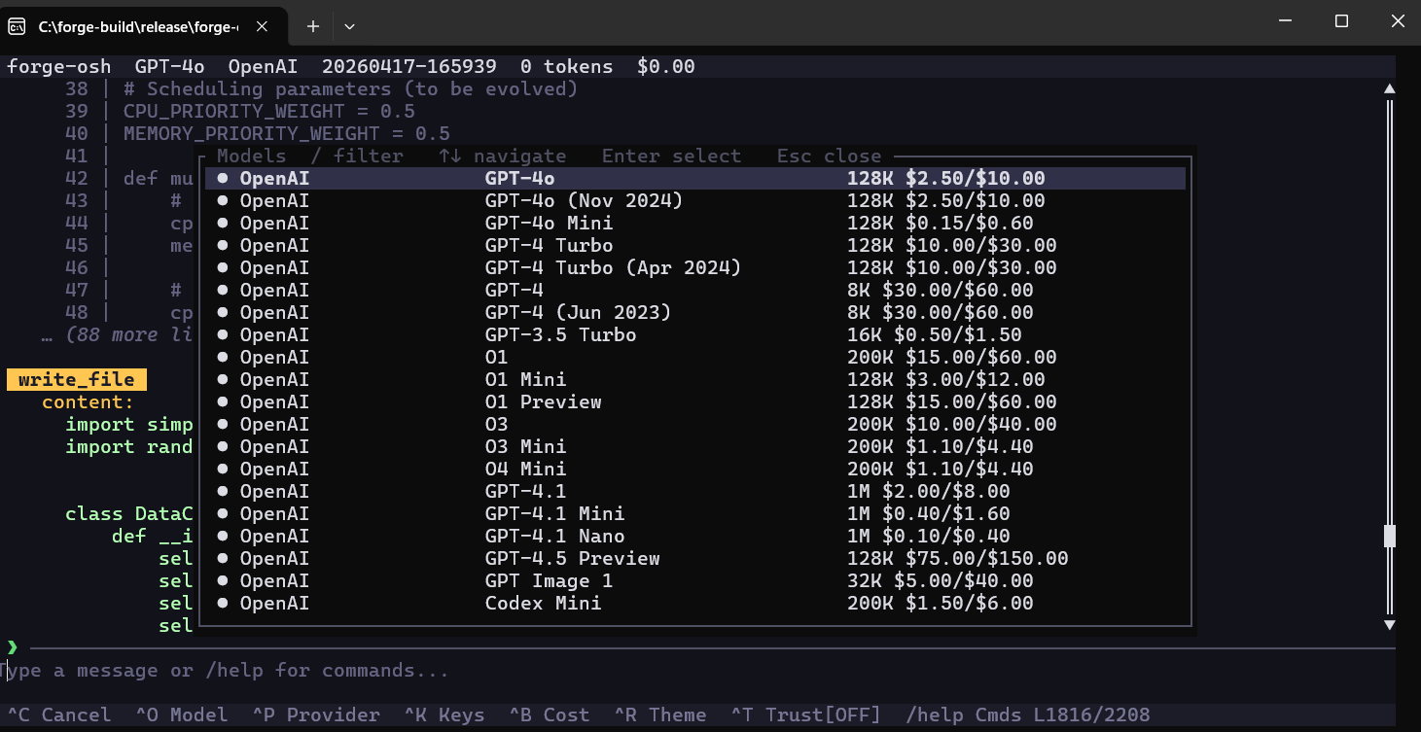Select GPT-4o (Nov 2024) model

[694, 201]
